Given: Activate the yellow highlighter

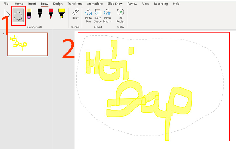Looking at the screenshot, I should pyautogui.click(x=62, y=14).
